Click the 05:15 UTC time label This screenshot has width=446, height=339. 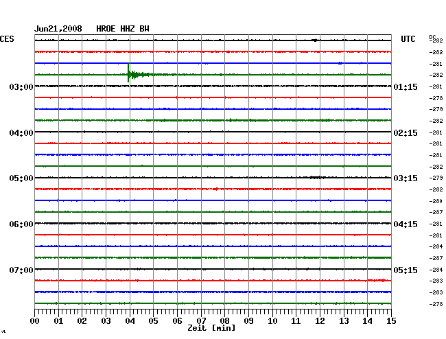tap(406, 270)
